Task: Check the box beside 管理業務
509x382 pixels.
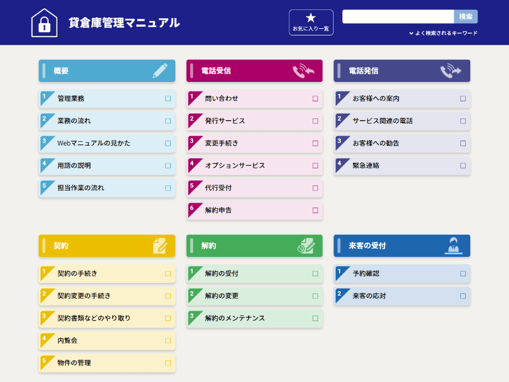Action: pos(168,99)
